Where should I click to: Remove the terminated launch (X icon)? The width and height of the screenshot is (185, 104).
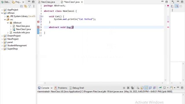pyautogui.click(x=128, y=88)
